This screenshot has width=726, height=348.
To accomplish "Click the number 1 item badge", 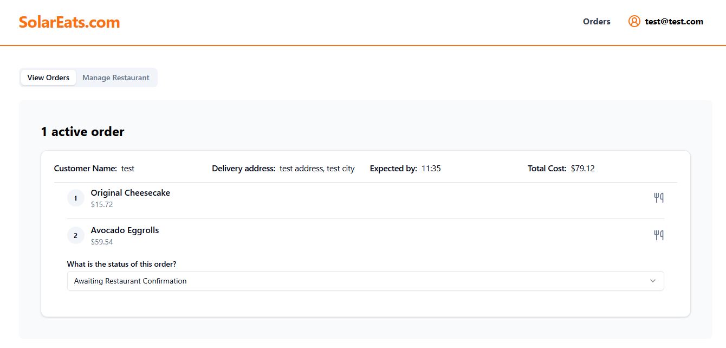I will (x=76, y=198).
